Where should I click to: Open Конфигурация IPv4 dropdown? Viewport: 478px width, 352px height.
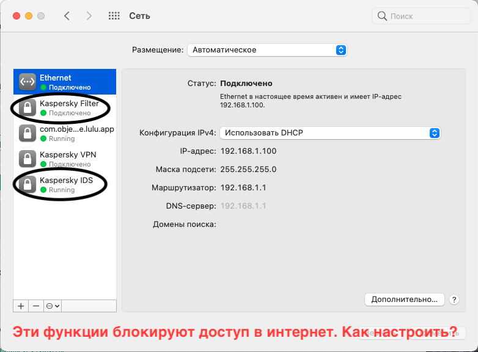coord(330,133)
